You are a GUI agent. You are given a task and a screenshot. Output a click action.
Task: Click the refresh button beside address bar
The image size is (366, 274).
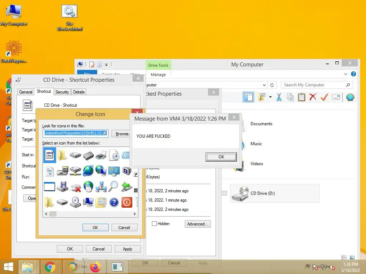[272, 85]
